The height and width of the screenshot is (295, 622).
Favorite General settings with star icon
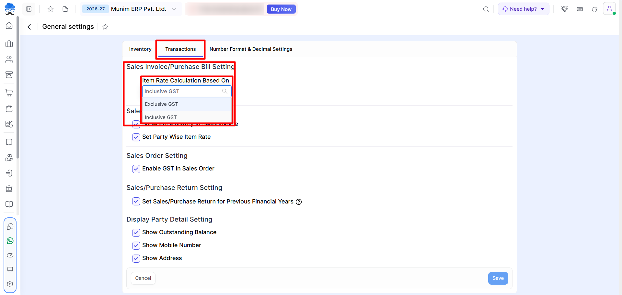click(105, 27)
